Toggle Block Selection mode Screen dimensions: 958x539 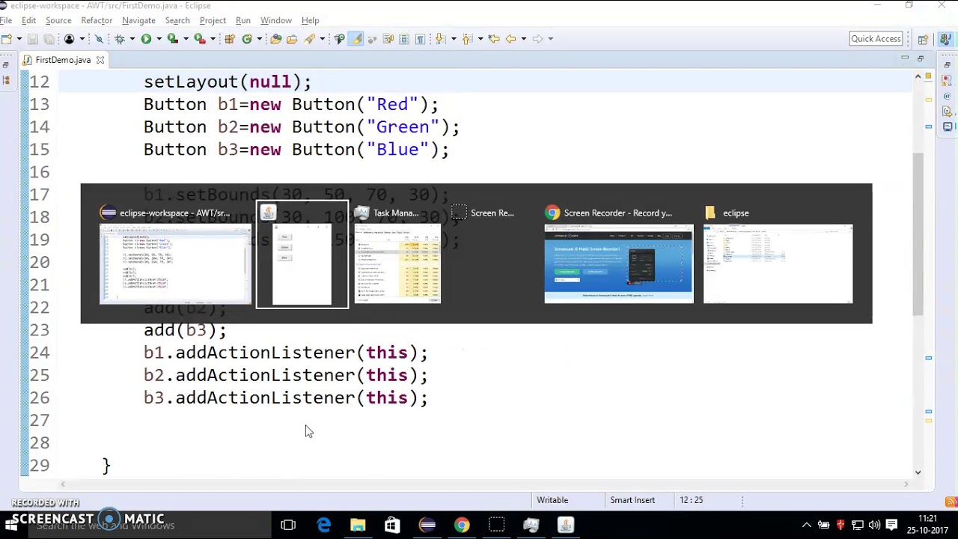pos(403,39)
